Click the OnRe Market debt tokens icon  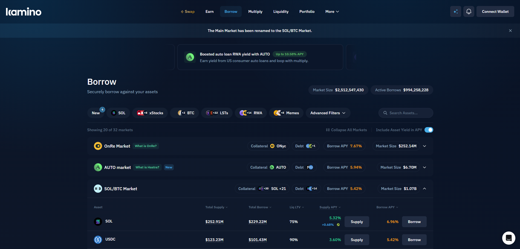click(311, 146)
